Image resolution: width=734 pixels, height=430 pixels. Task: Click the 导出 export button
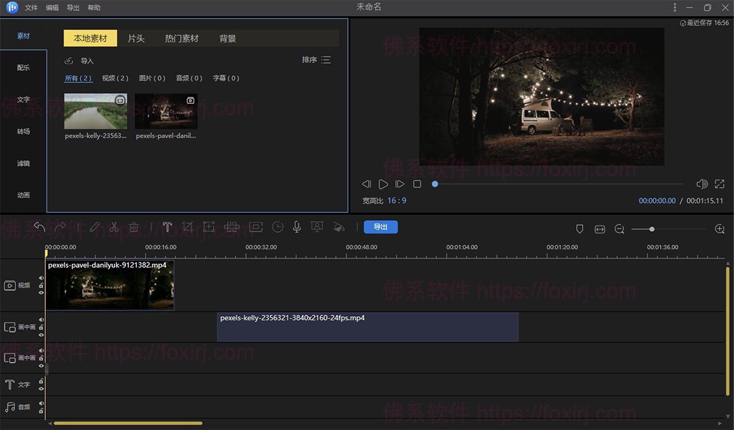click(x=380, y=227)
